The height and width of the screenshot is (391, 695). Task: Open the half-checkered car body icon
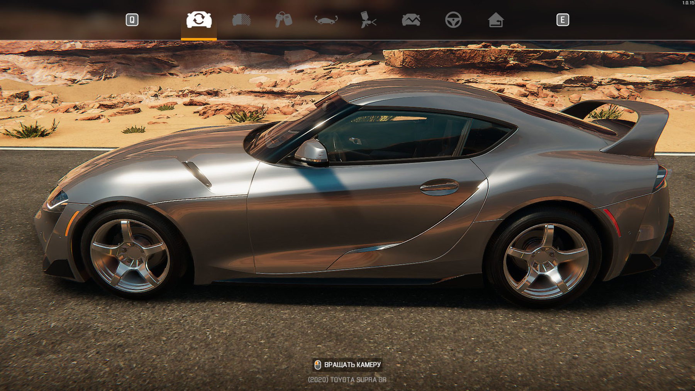[x=241, y=20]
